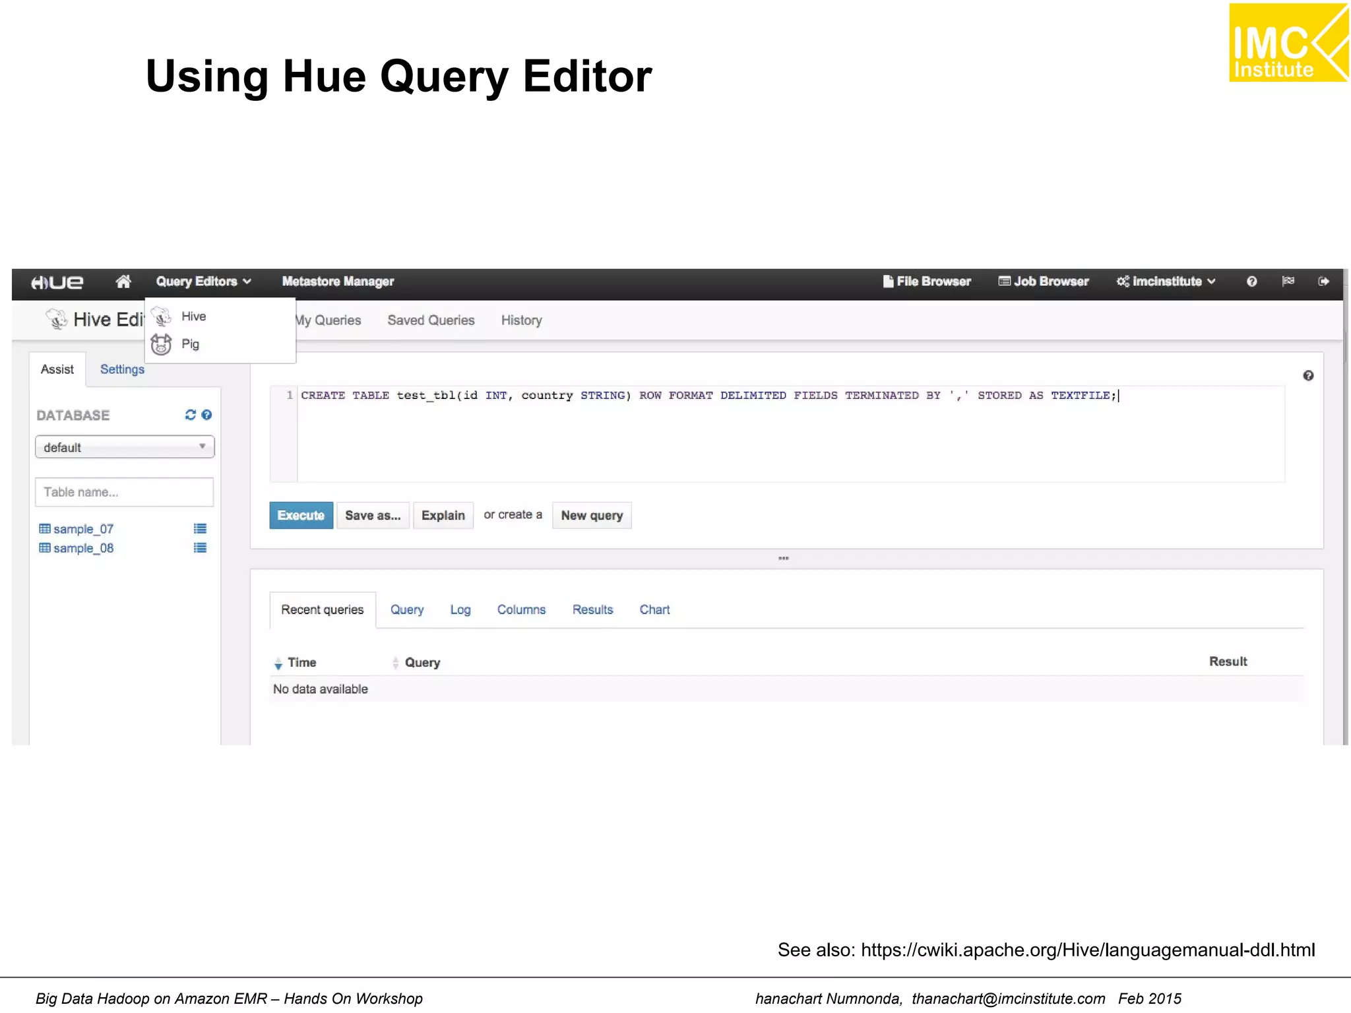Click the flag tour icon in navbar
Image resolution: width=1351 pixels, height=1013 pixels.
tap(1288, 282)
